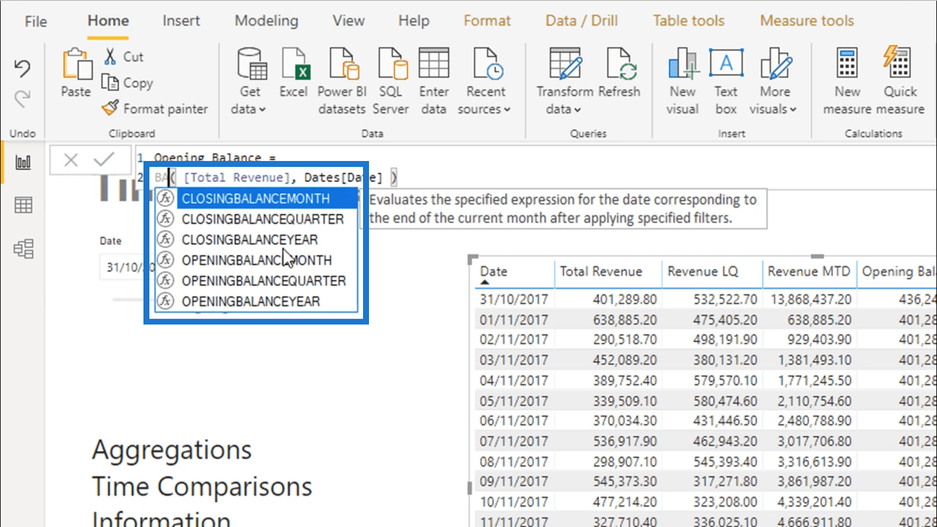
Task: Connect to SQL Server
Action: click(391, 82)
